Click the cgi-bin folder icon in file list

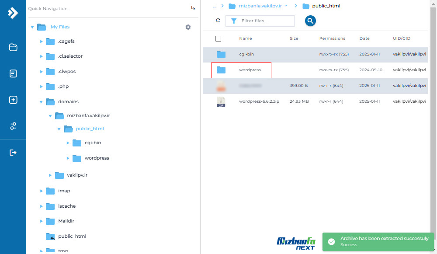[x=221, y=54]
